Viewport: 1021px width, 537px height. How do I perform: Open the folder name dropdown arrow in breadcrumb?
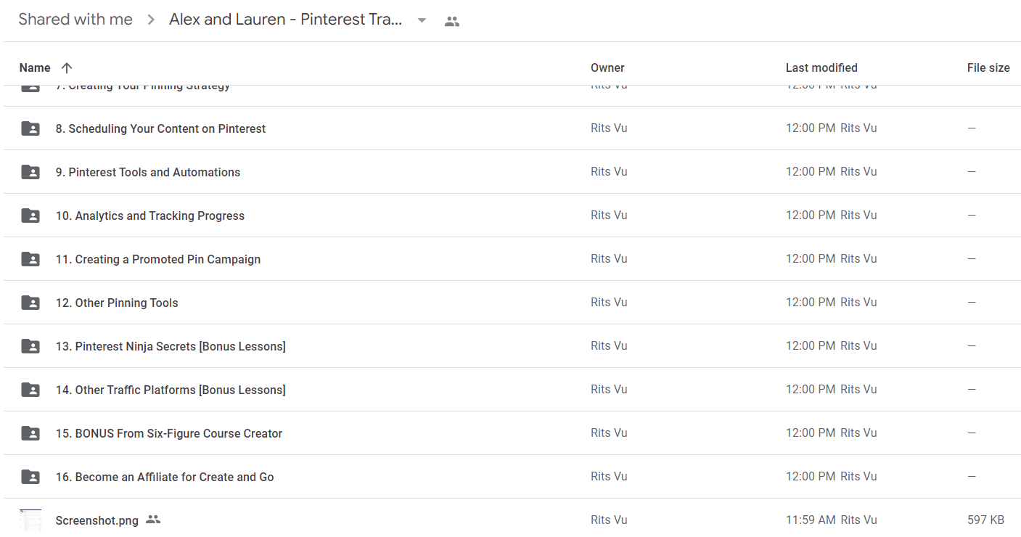[x=422, y=20]
